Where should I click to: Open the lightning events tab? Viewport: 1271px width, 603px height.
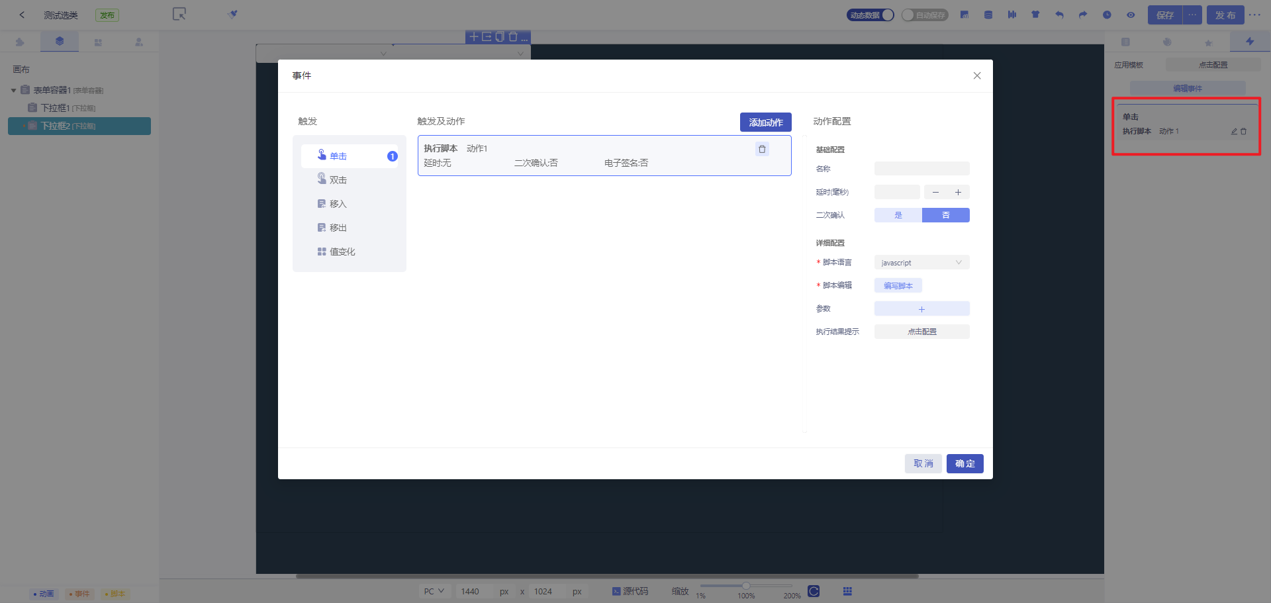(1250, 41)
